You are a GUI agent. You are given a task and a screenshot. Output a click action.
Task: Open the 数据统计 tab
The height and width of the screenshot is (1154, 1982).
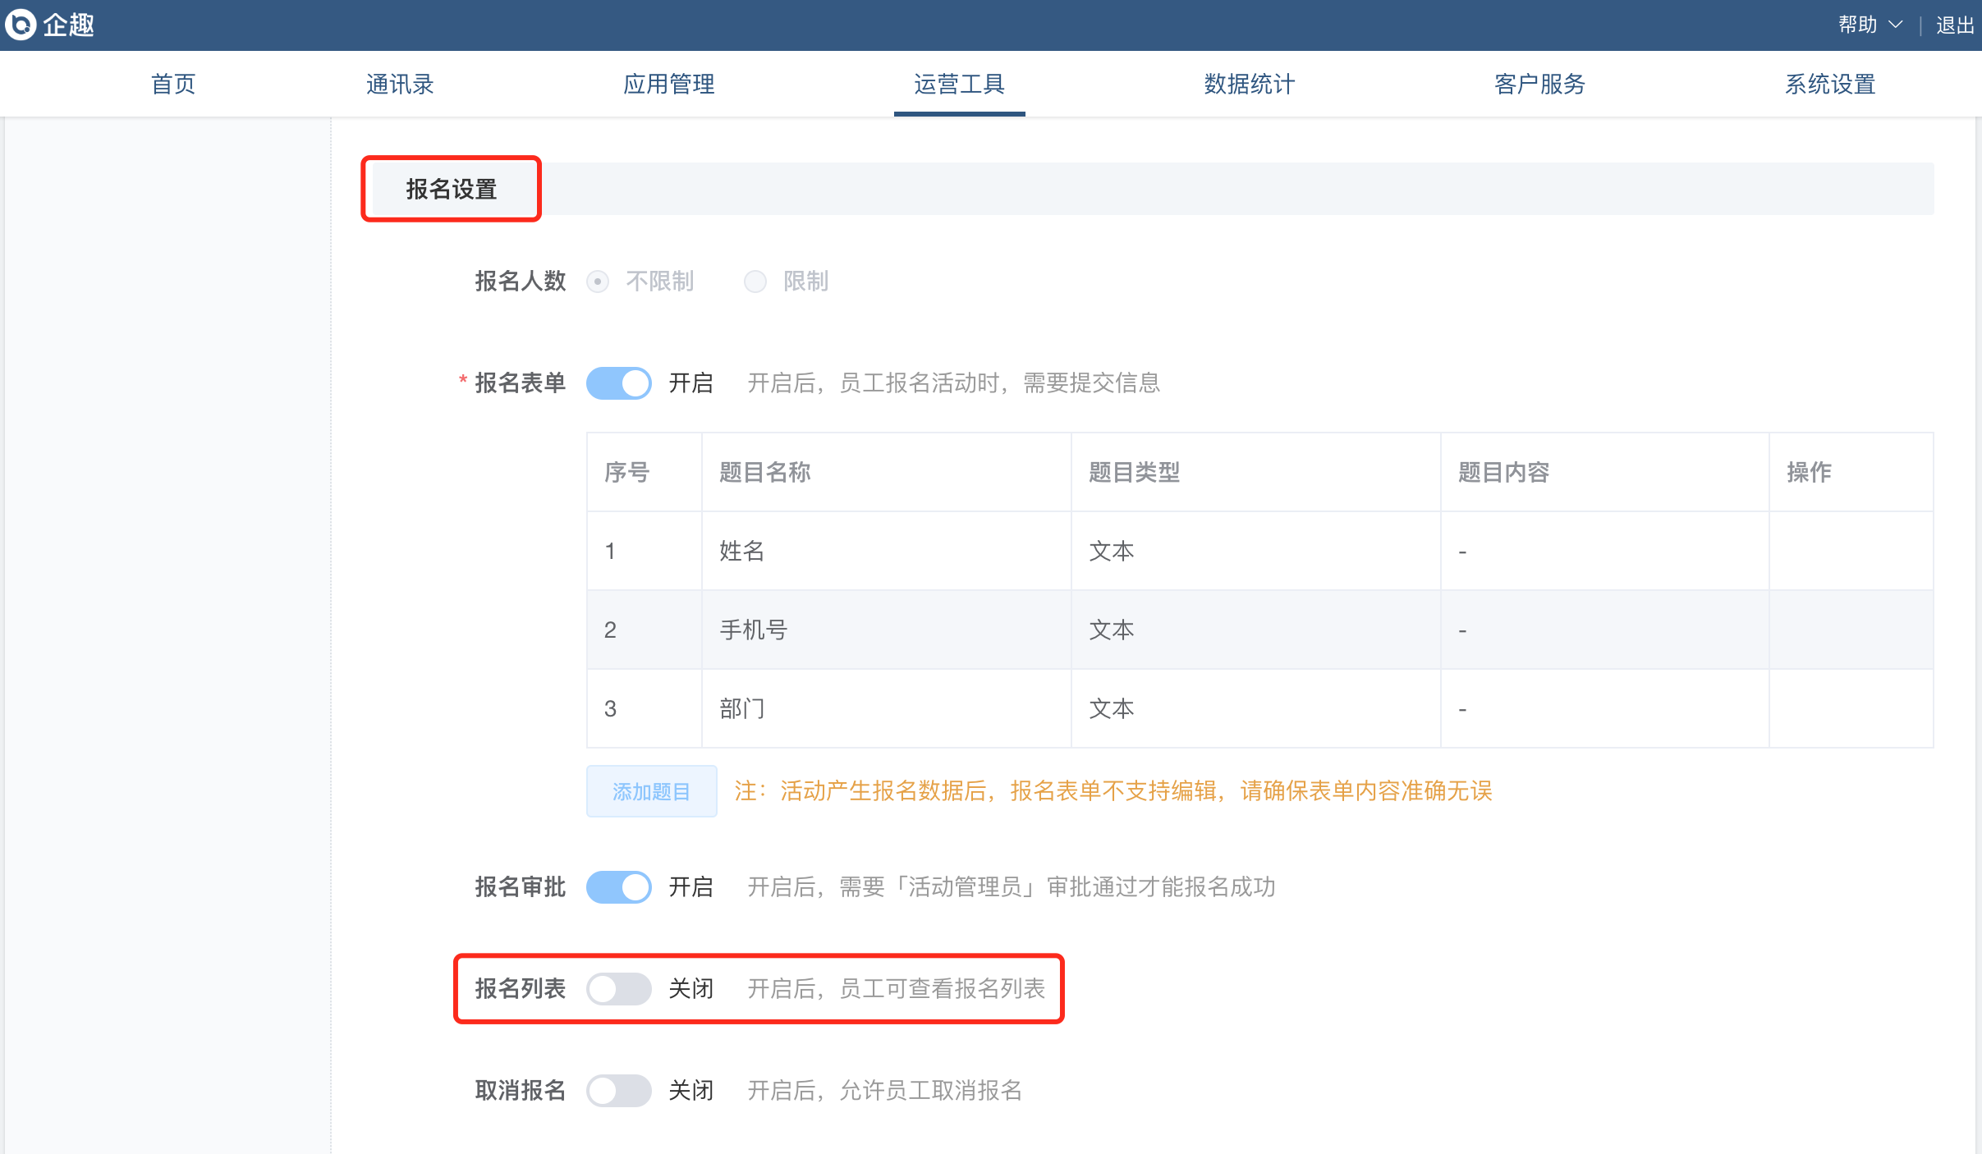point(1249,84)
